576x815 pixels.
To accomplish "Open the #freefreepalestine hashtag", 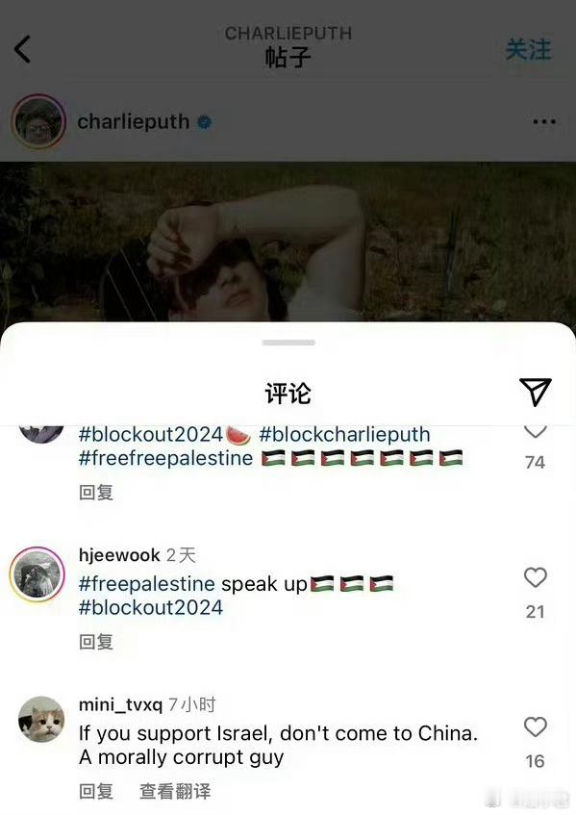I will [x=165, y=458].
